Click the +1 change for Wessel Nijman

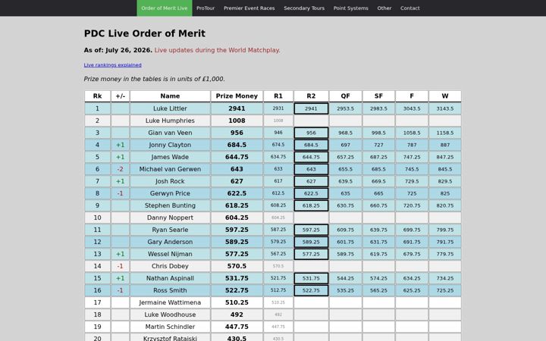(120, 254)
